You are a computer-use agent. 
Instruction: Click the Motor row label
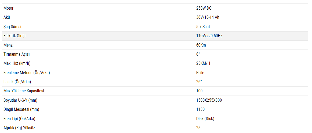pos(8,8)
